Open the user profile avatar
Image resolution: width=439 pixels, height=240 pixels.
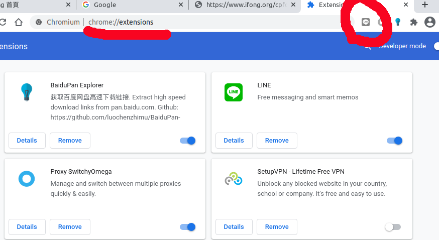(429, 22)
